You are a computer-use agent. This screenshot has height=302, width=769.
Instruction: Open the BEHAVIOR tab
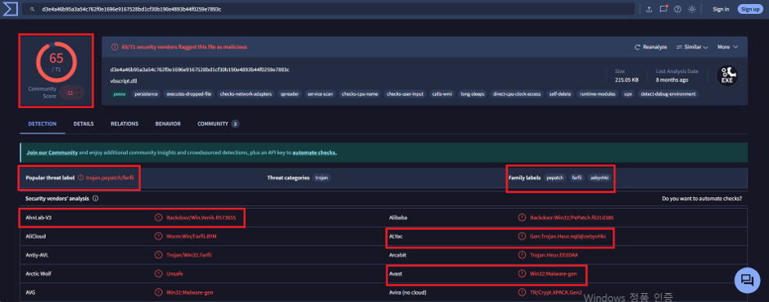tap(168, 124)
